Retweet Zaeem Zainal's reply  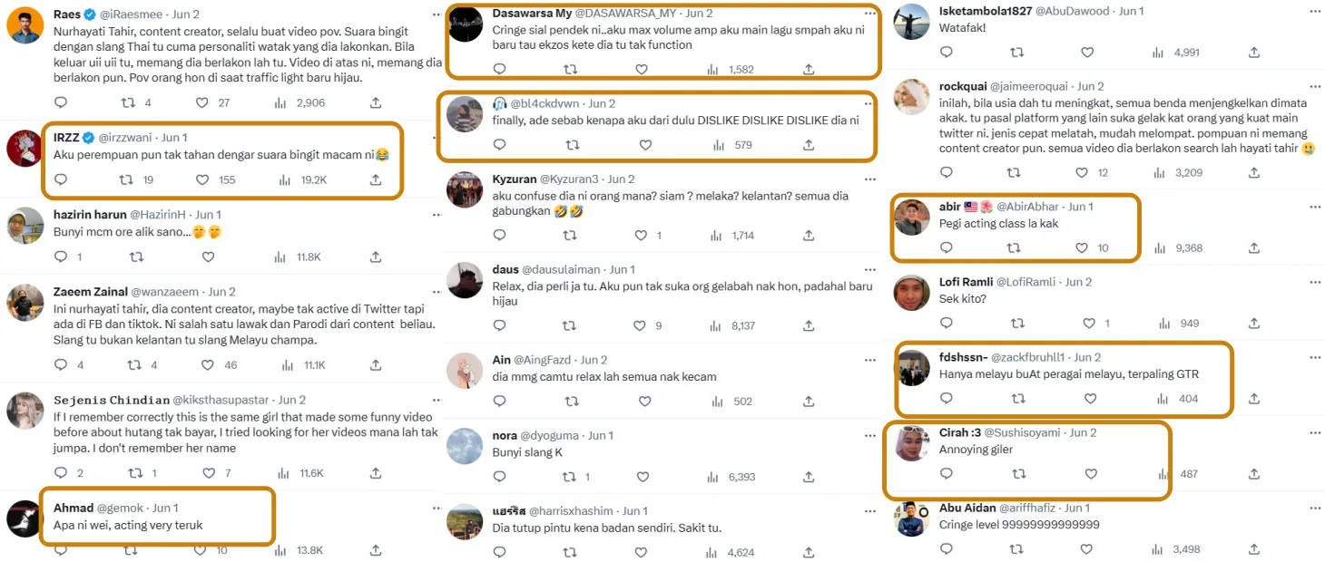pos(133,365)
